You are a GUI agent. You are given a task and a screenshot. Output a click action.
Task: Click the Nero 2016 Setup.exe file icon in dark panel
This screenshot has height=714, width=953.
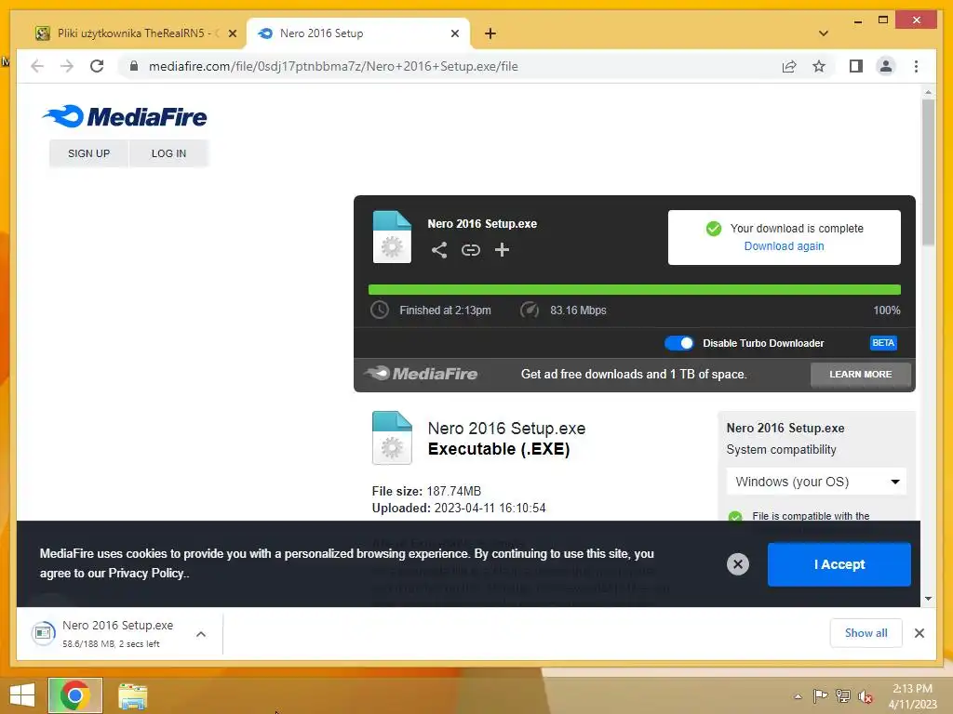pyautogui.click(x=392, y=237)
